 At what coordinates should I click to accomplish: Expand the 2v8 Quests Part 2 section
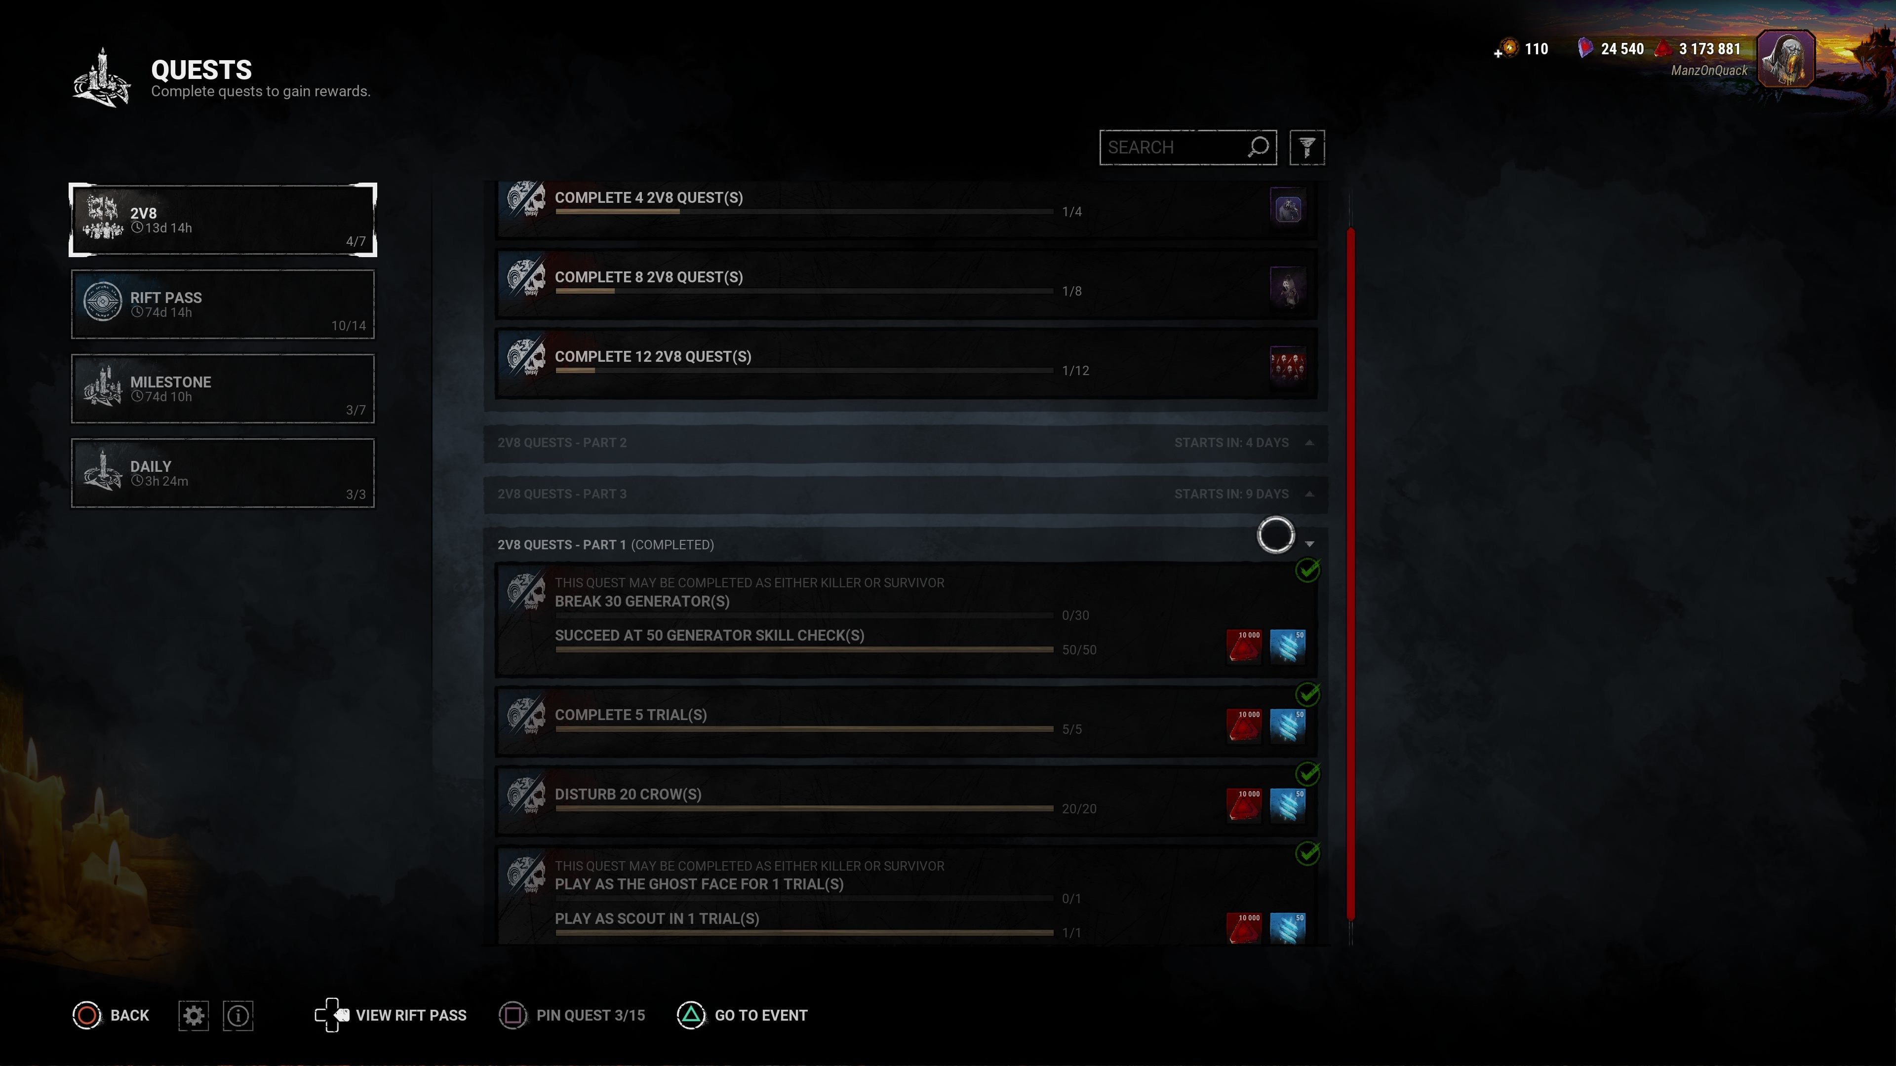pos(906,443)
